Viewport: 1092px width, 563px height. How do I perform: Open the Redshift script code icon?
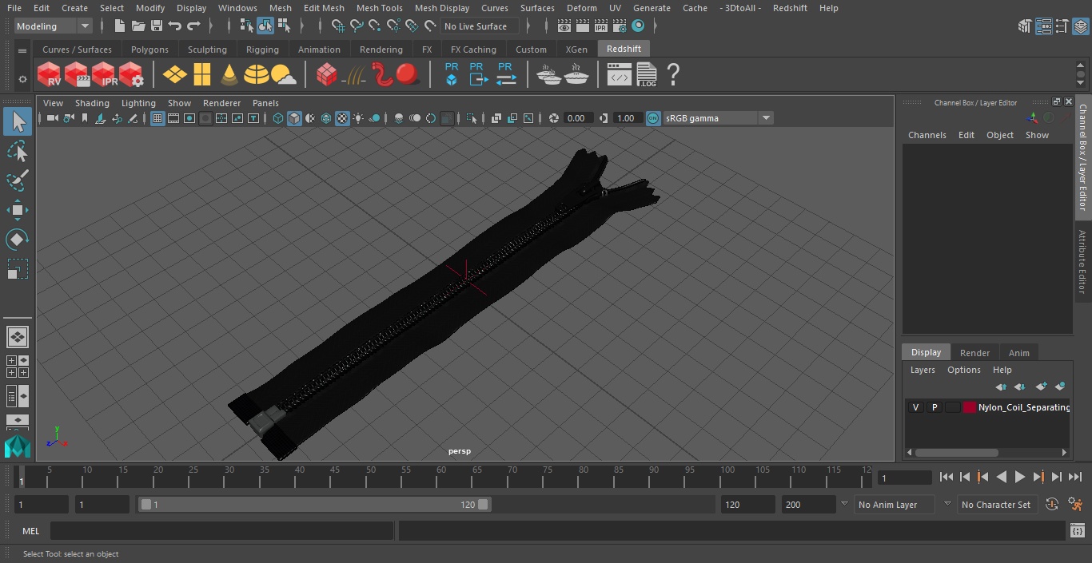pos(620,75)
